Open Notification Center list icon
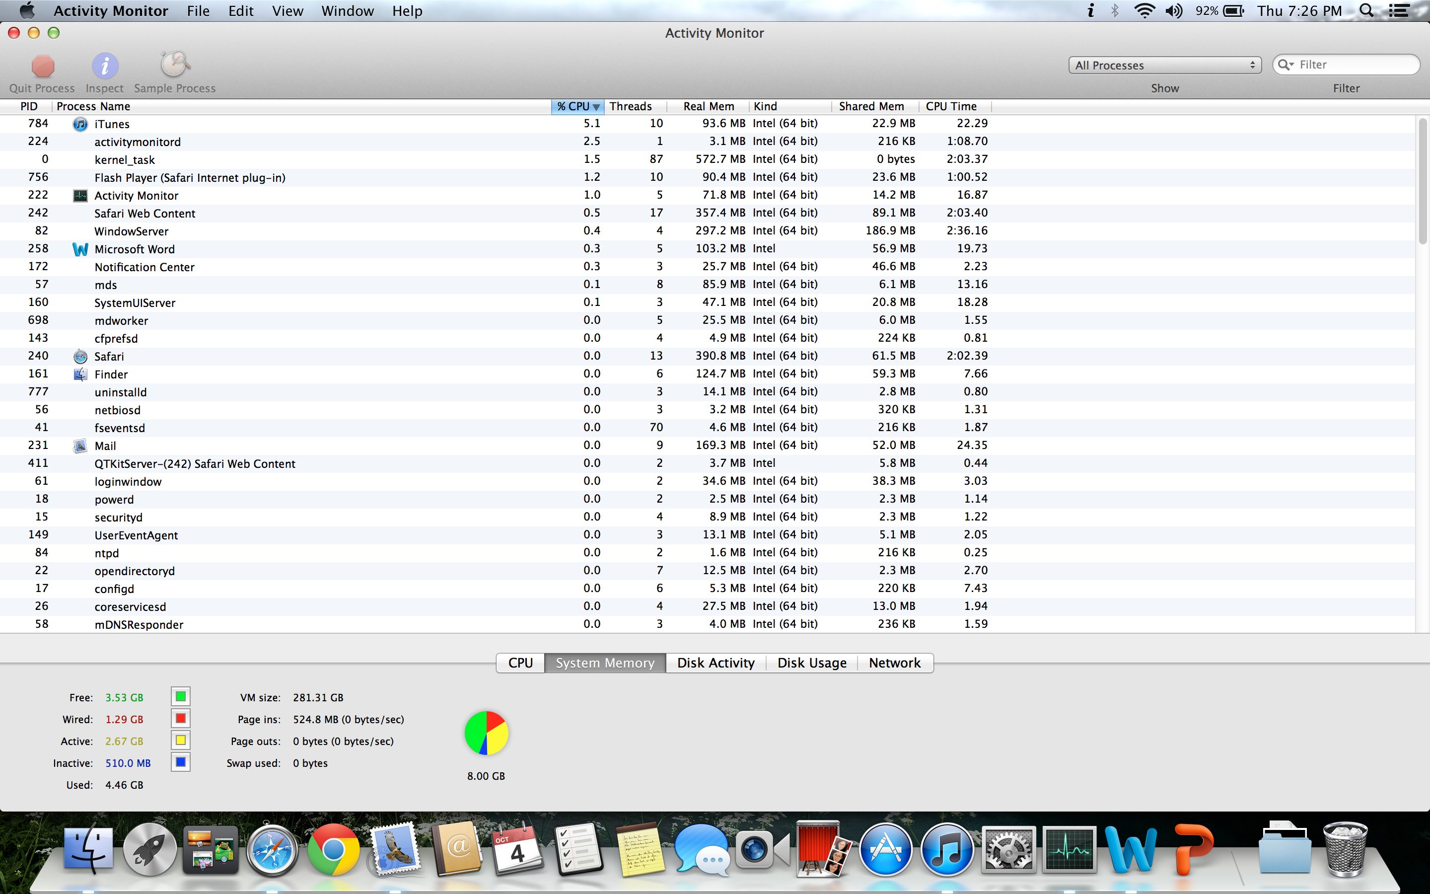 (1399, 10)
